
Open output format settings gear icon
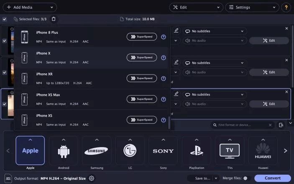click(92, 178)
